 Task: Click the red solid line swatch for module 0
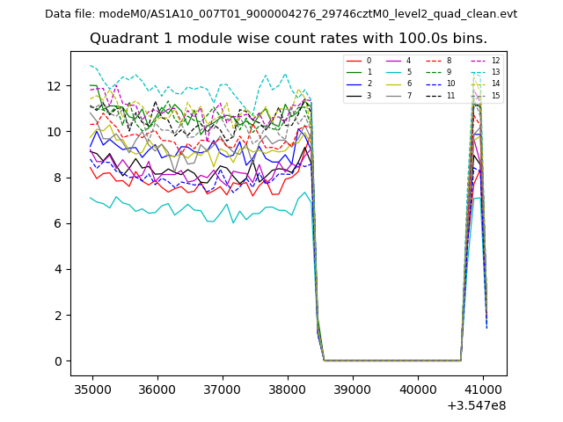point(353,61)
